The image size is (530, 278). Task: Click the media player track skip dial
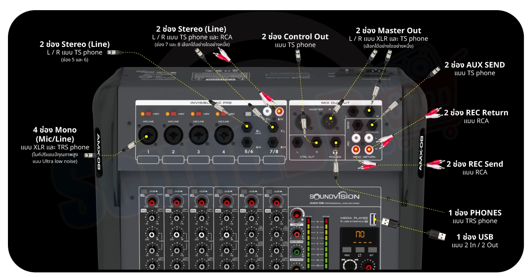click(x=351, y=265)
